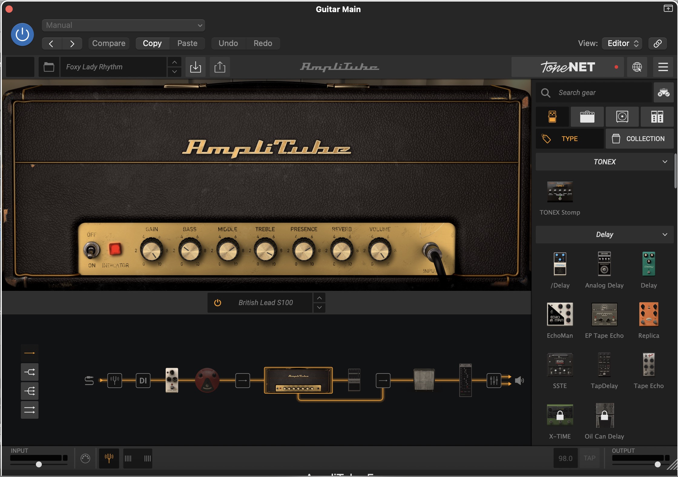Click the save preset download icon
The image size is (678, 477).
point(196,67)
